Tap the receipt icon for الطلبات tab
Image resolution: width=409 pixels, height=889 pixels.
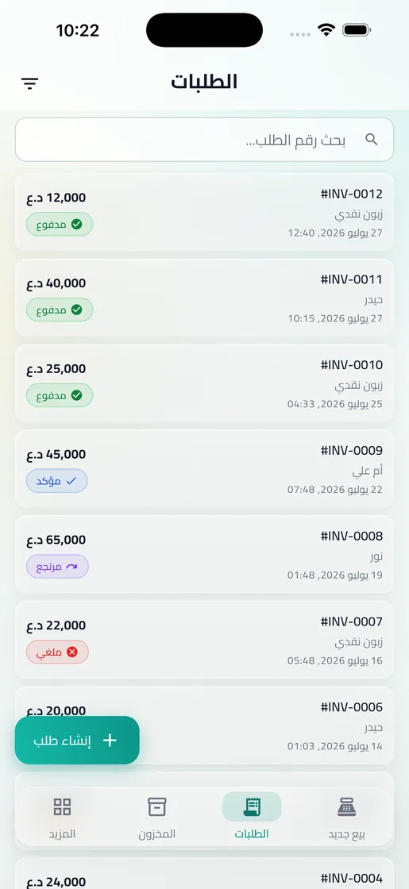[x=251, y=806]
